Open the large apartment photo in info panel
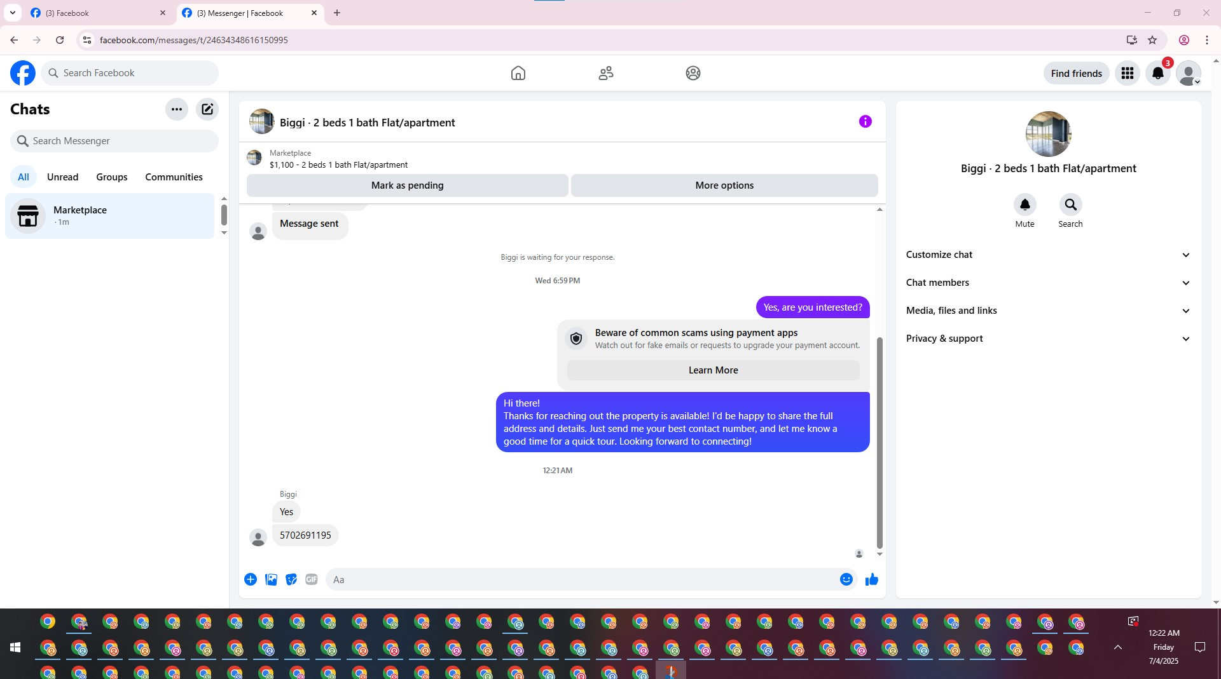Screen dimensions: 1221x679 click(x=1049, y=134)
